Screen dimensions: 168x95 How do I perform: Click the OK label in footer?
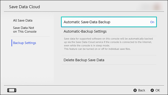(x=158, y=90)
